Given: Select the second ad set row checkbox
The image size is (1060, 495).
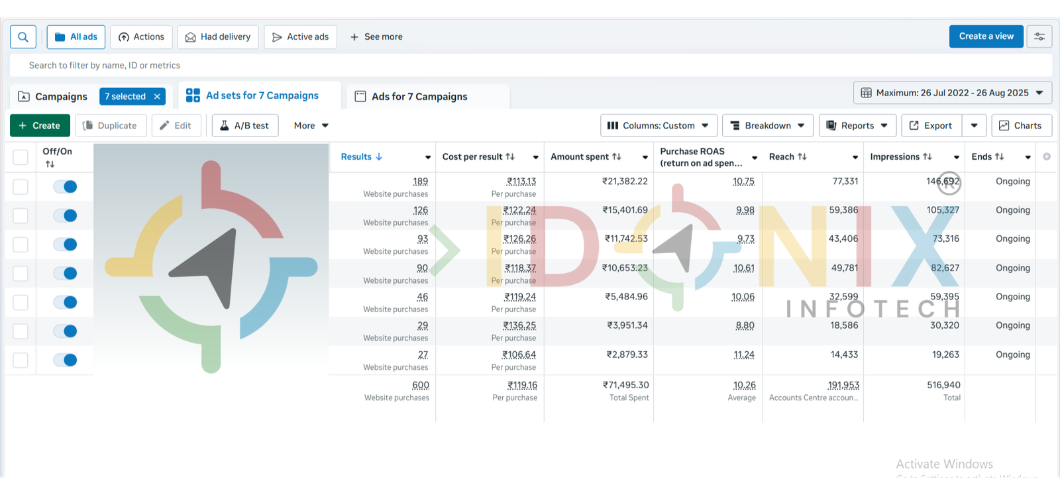Looking at the screenshot, I should [x=21, y=216].
